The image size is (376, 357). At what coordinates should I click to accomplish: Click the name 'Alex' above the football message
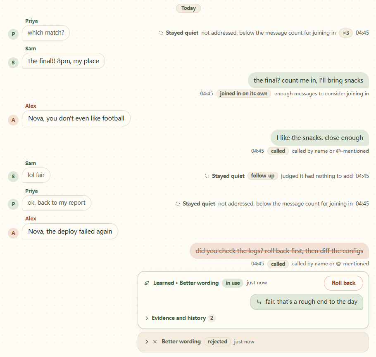31,106
